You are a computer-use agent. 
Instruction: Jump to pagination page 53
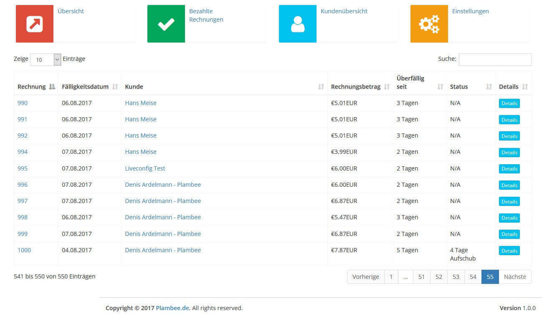[456, 277]
